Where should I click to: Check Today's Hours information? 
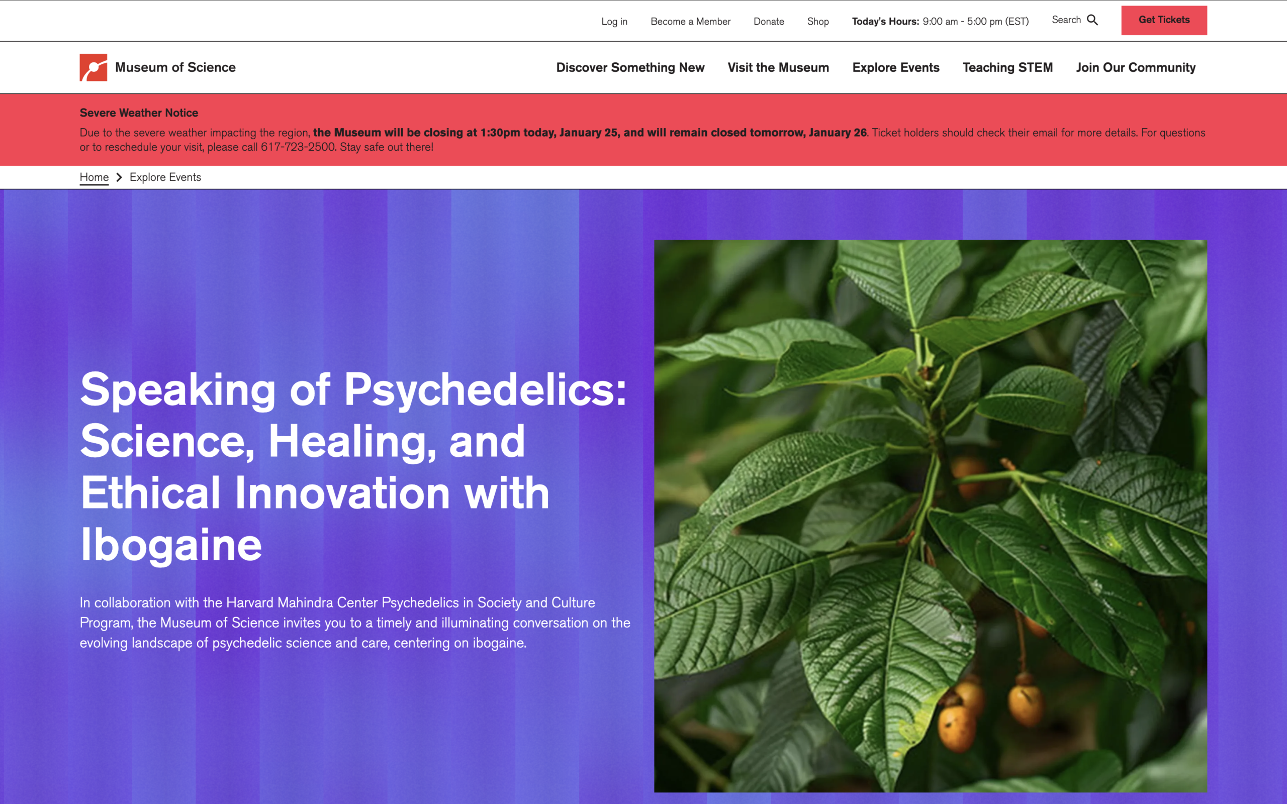coord(940,21)
